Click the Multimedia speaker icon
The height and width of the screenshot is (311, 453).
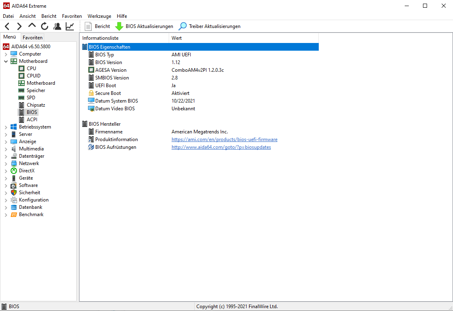tap(13, 149)
